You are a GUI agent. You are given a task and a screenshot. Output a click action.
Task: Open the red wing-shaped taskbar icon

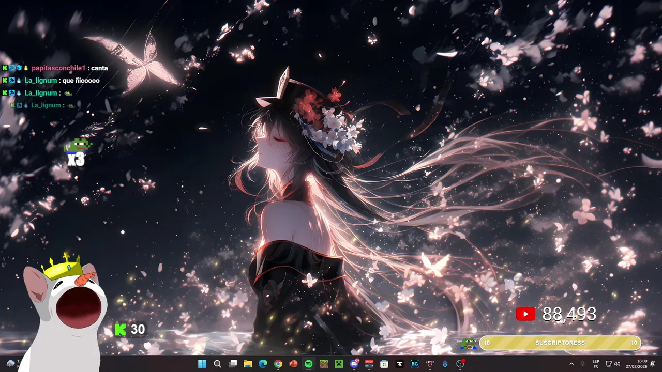[430, 364]
